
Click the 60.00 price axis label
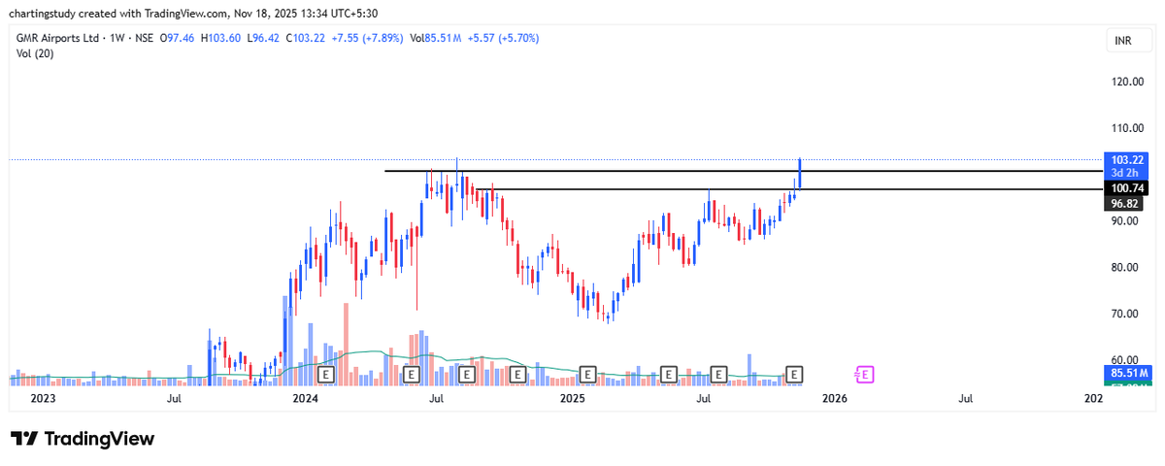tap(1124, 359)
